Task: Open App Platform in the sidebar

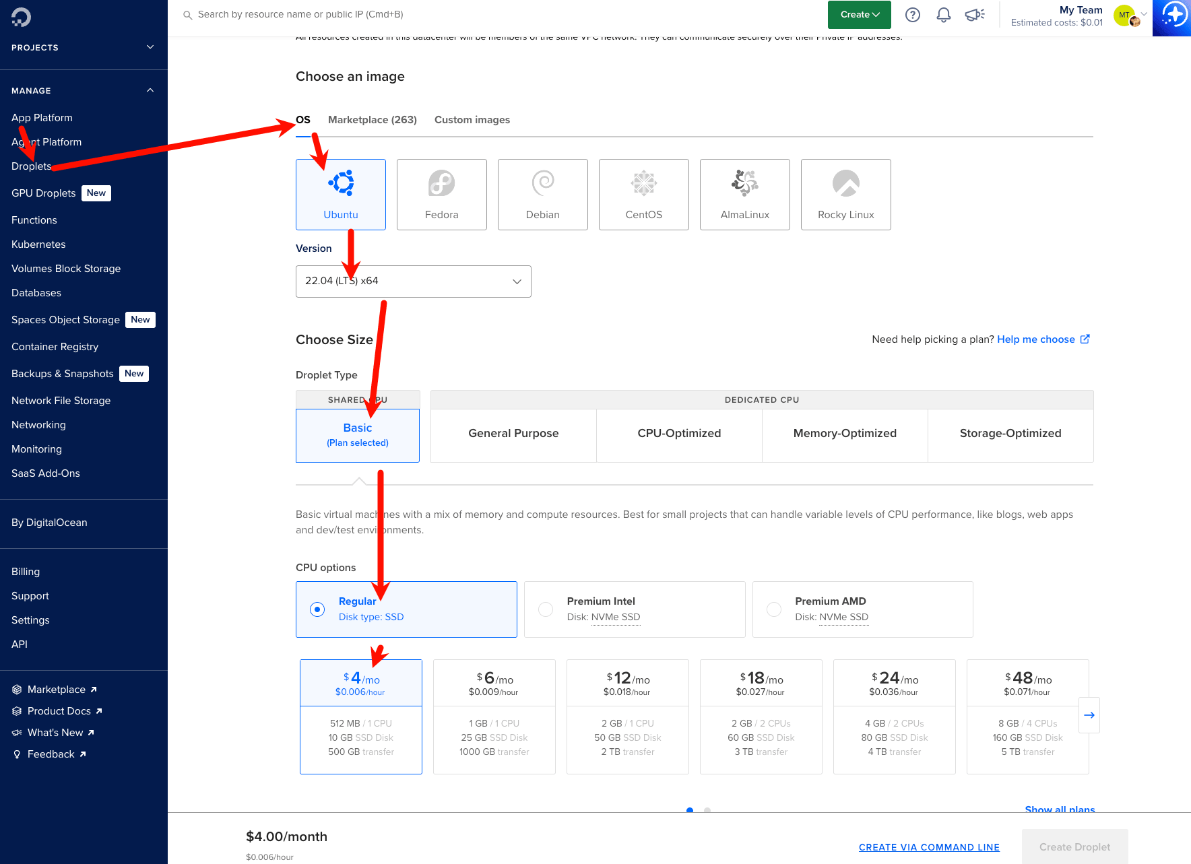Action: 42,118
